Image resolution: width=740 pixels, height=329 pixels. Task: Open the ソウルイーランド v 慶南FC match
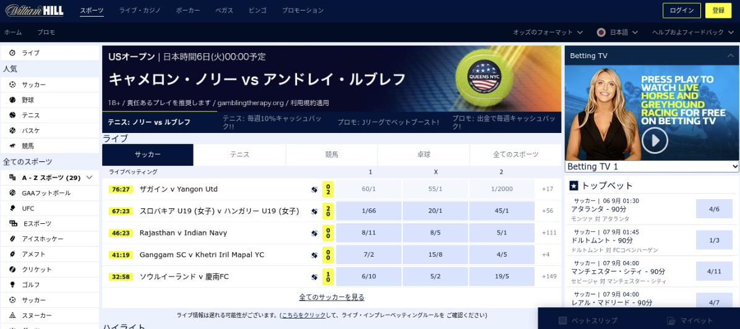click(184, 276)
